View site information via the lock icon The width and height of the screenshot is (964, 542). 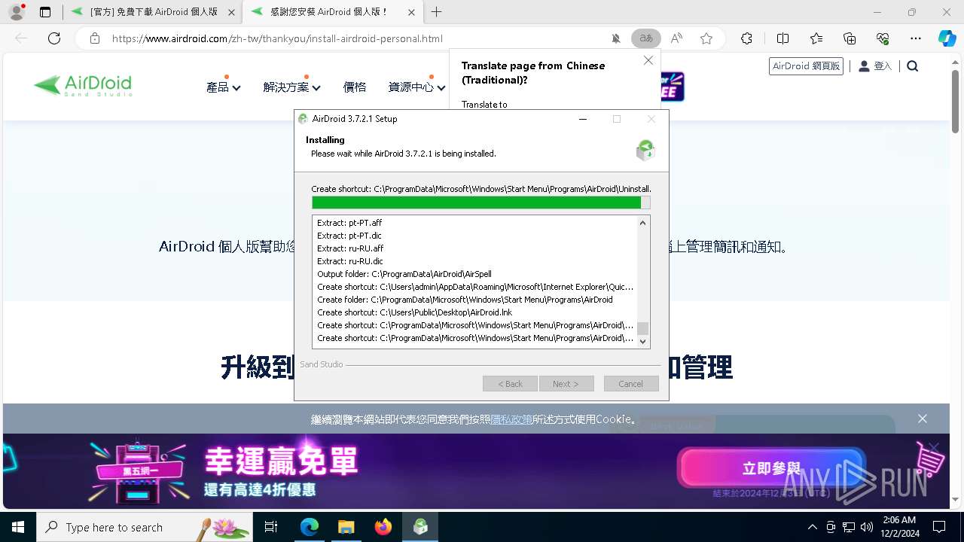[x=95, y=38]
